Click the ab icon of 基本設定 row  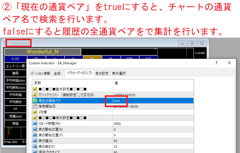click(x=35, y=89)
